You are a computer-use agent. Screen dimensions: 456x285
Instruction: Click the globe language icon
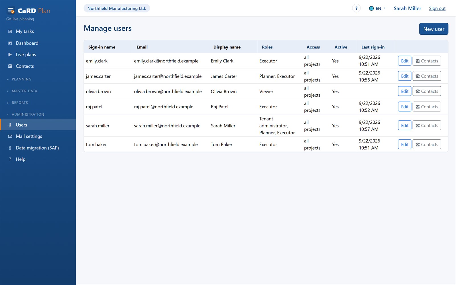coord(371,8)
